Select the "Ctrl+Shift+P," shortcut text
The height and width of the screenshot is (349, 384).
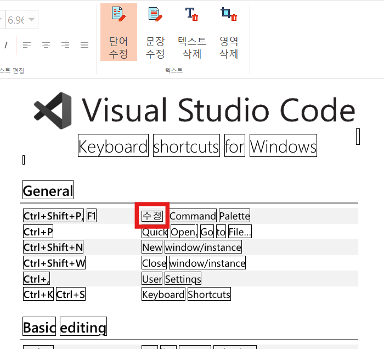[53, 216]
